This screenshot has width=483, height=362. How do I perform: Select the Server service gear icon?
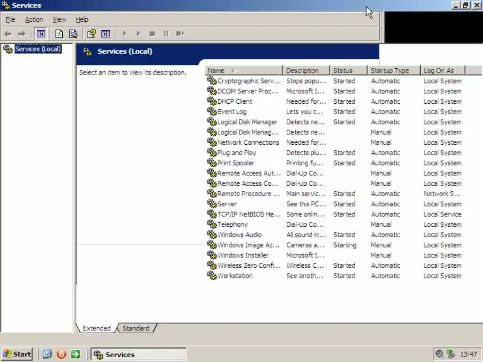212,204
